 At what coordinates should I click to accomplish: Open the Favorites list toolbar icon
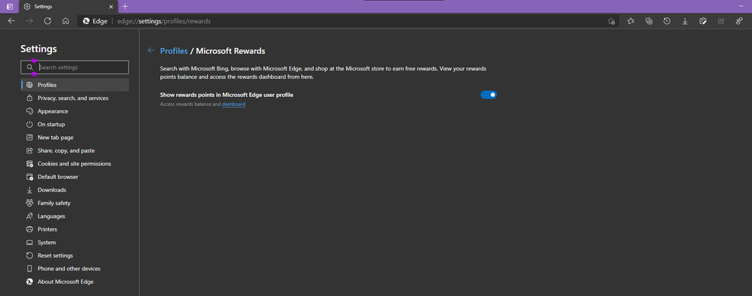[x=631, y=21]
